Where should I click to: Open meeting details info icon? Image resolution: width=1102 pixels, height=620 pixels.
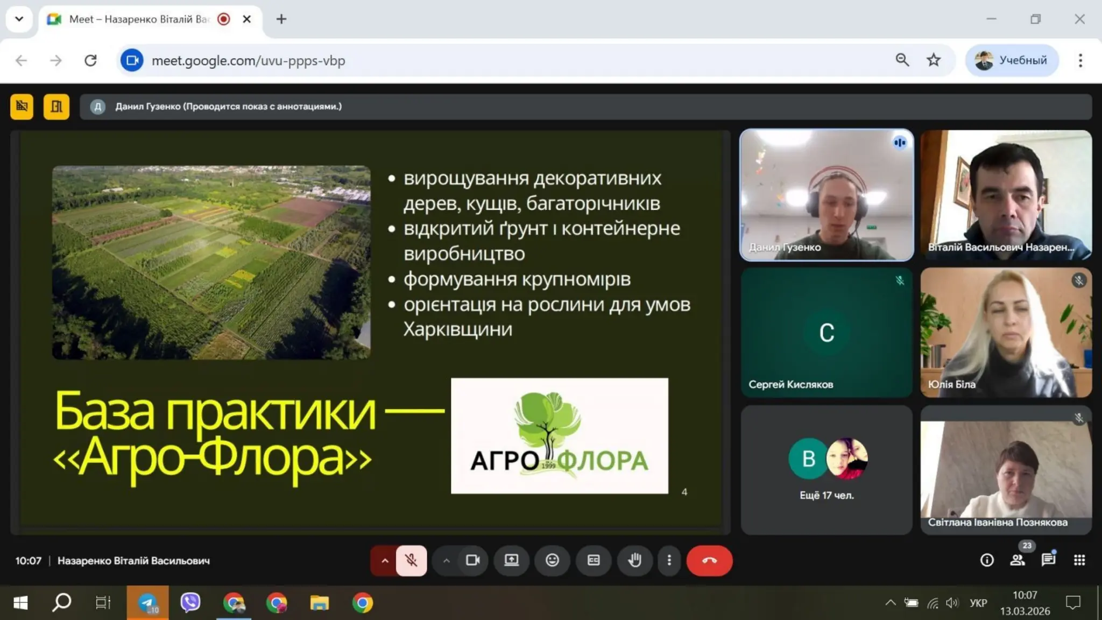click(x=987, y=560)
